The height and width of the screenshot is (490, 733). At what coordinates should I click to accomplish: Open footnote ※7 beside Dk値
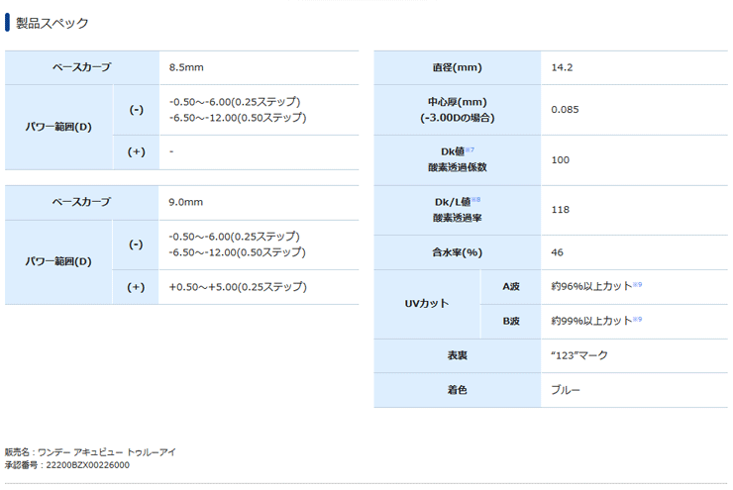coord(471,150)
